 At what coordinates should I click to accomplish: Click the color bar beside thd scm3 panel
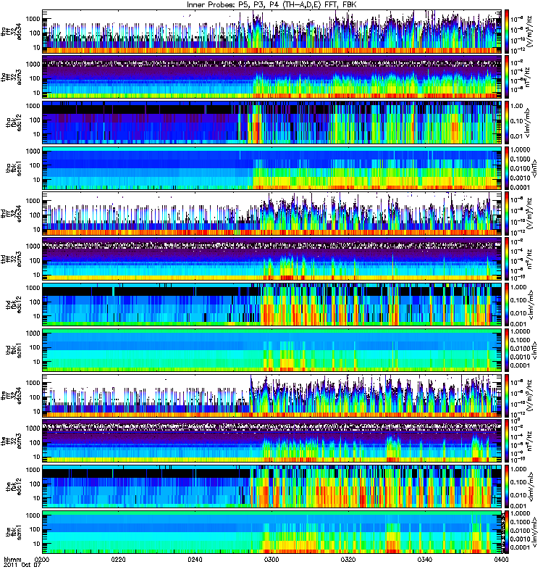(507, 259)
